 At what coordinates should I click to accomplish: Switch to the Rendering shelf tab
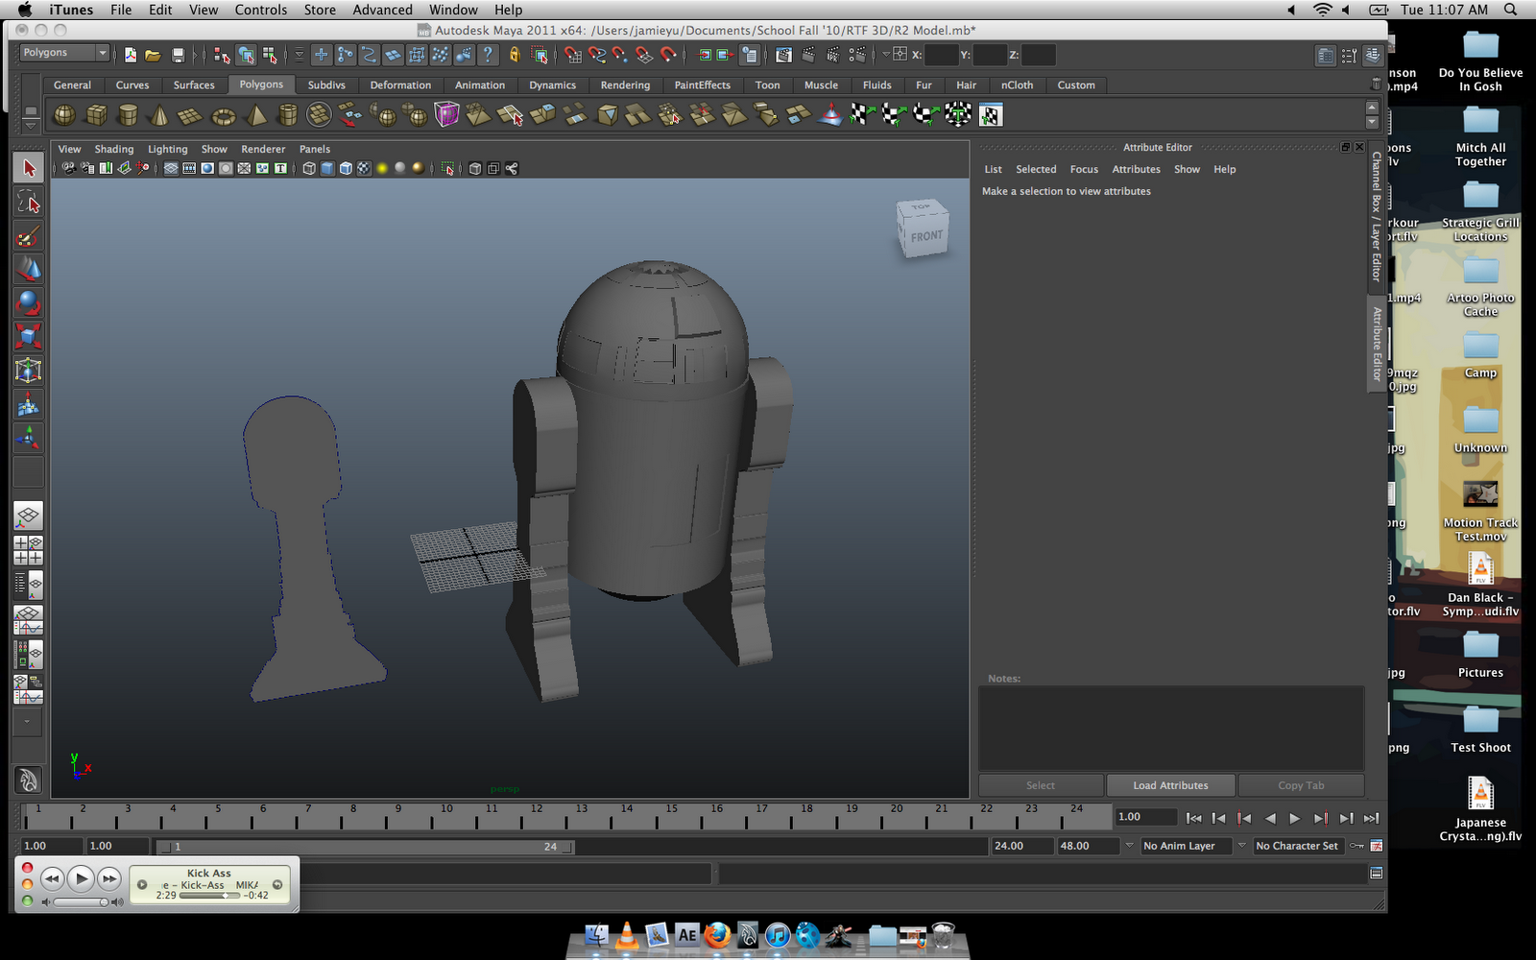625,84
